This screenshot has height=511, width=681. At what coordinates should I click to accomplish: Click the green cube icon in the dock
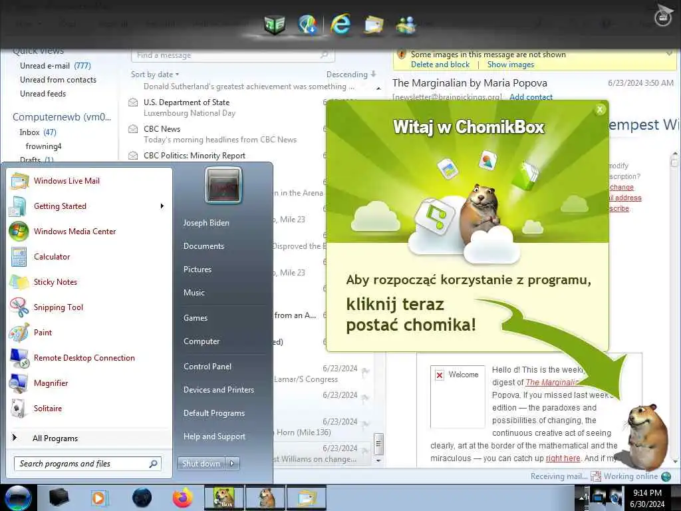(x=275, y=25)
